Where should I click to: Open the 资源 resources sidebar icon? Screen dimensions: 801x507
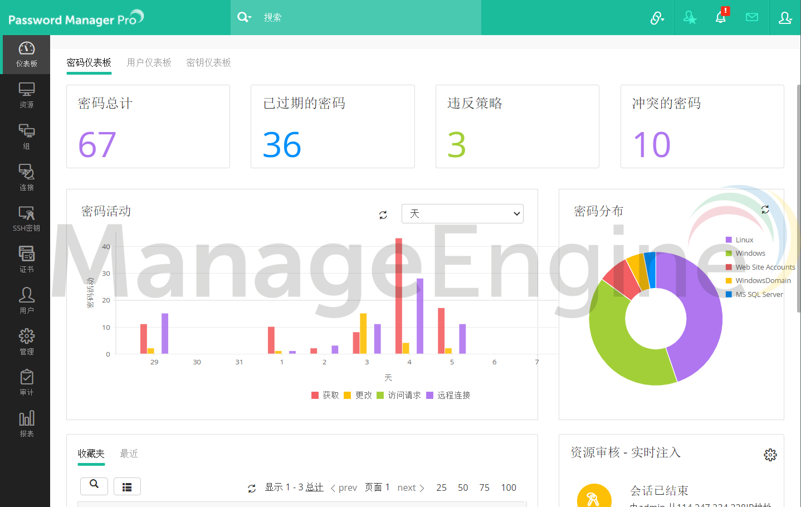click(x=26, y=95)
